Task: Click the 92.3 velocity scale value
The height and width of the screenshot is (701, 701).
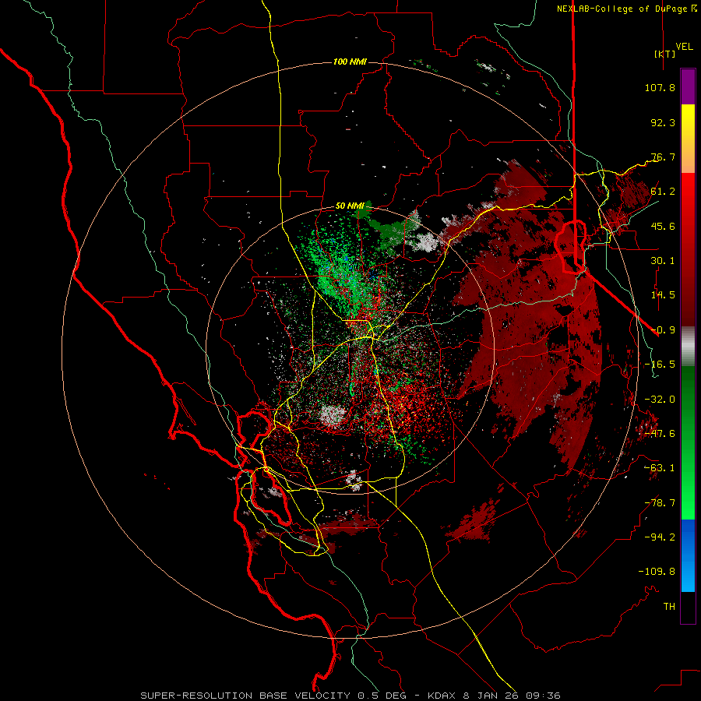Action: [663, 122]
